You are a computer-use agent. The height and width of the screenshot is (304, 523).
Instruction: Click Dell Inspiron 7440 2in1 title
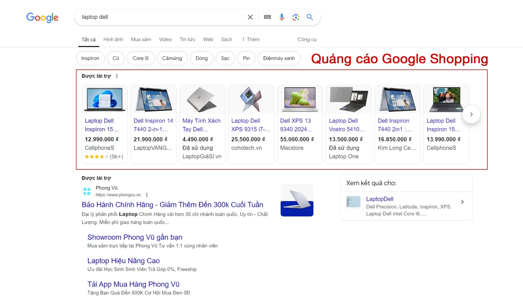point(395,125)
